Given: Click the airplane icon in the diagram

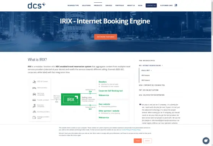Looking at the screenshot, I should (x=34, y=82).
